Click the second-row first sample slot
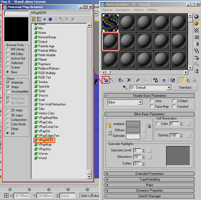 pos(110,41)
